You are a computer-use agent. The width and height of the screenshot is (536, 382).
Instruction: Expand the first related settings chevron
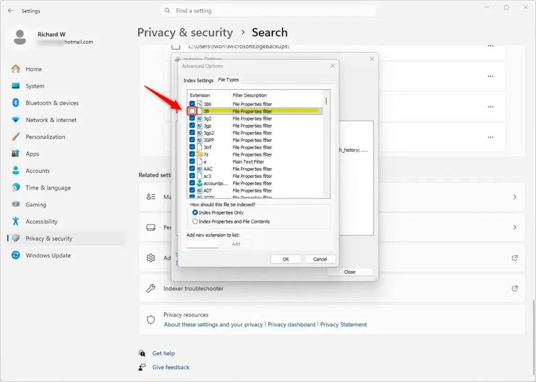515,197
